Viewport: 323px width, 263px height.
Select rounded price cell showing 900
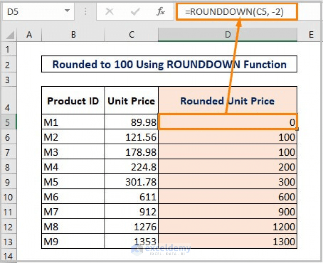[228, 211]
